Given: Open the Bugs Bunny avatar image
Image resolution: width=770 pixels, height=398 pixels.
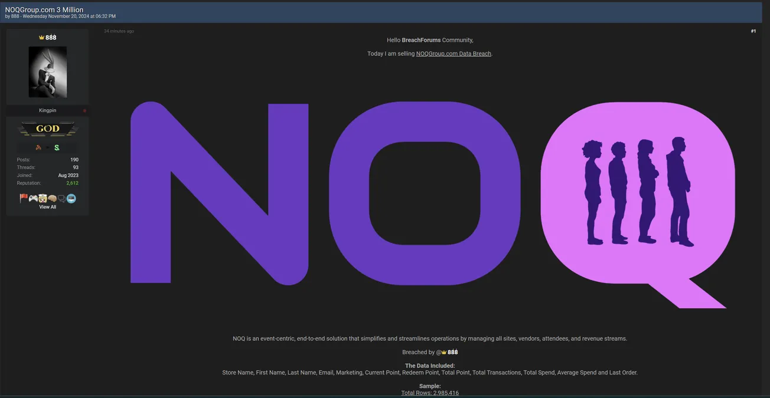Looking at the screenshot, I should pos(47,72).
